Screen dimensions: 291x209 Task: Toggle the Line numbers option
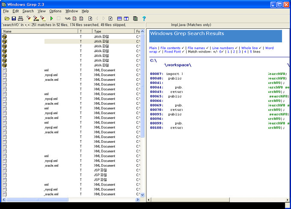223,48
